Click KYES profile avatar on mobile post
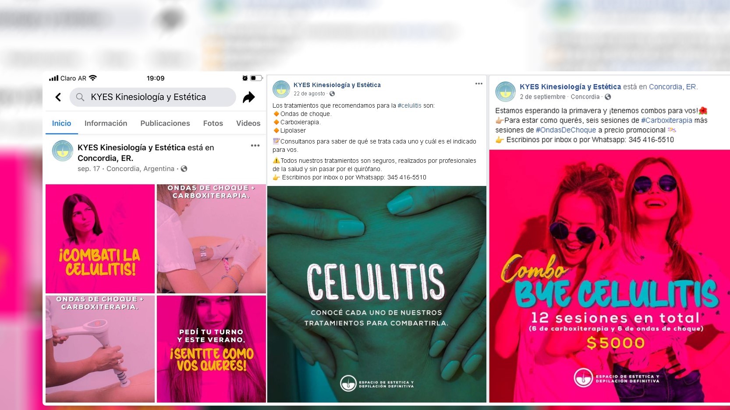 [63, 151]
